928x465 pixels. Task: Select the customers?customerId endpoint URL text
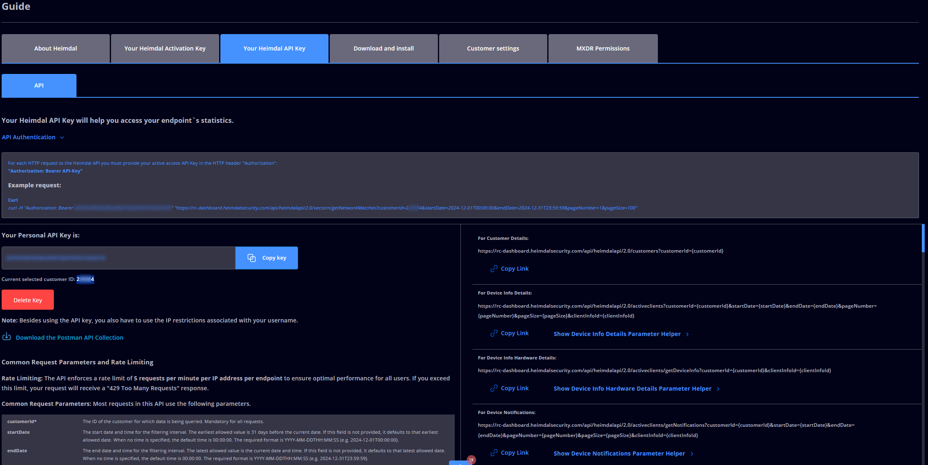click(600, 251)
